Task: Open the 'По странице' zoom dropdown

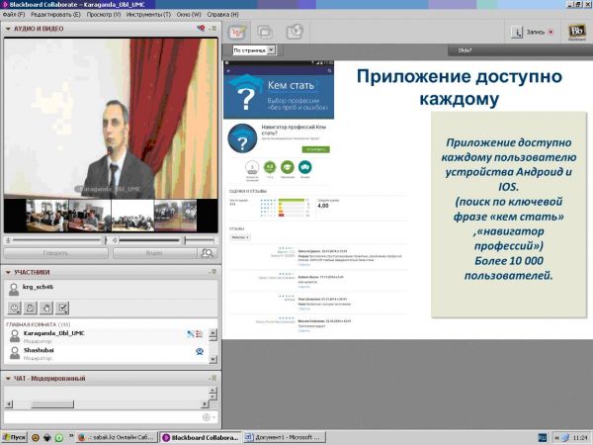Action: point(255,48)
